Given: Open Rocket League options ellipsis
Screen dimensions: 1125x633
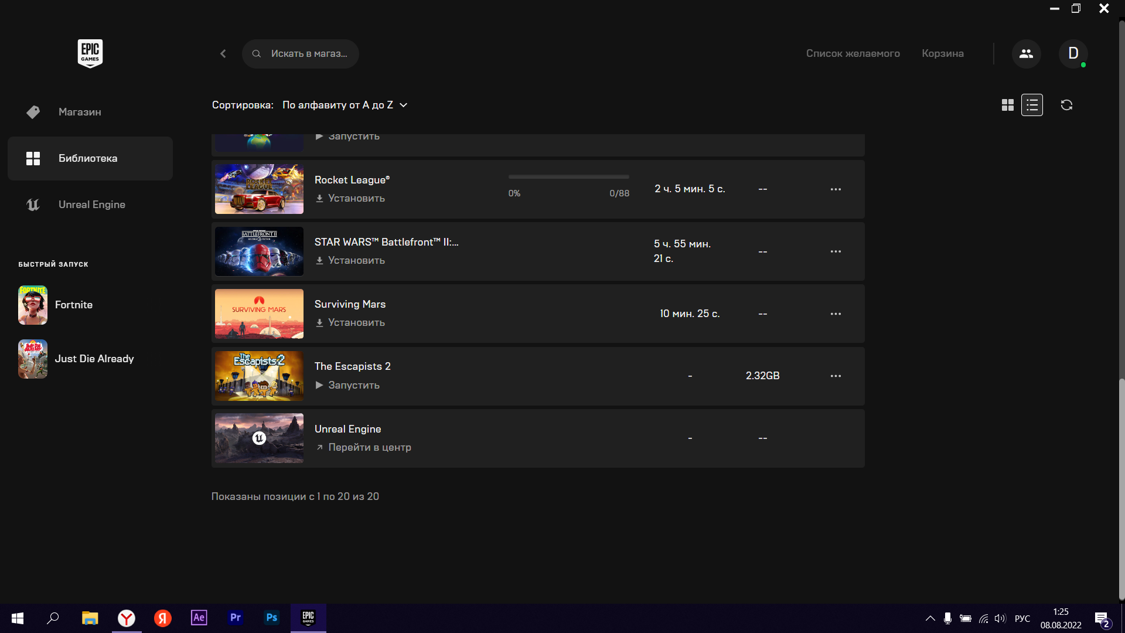Looking at the screenshot, I should [x=836, y=189].
